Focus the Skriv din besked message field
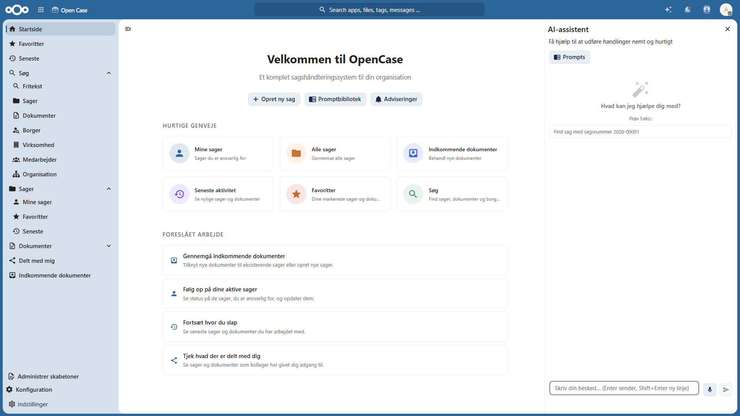Image resolution: width=740 pixels, height=416 pixels. coord(624,388)
